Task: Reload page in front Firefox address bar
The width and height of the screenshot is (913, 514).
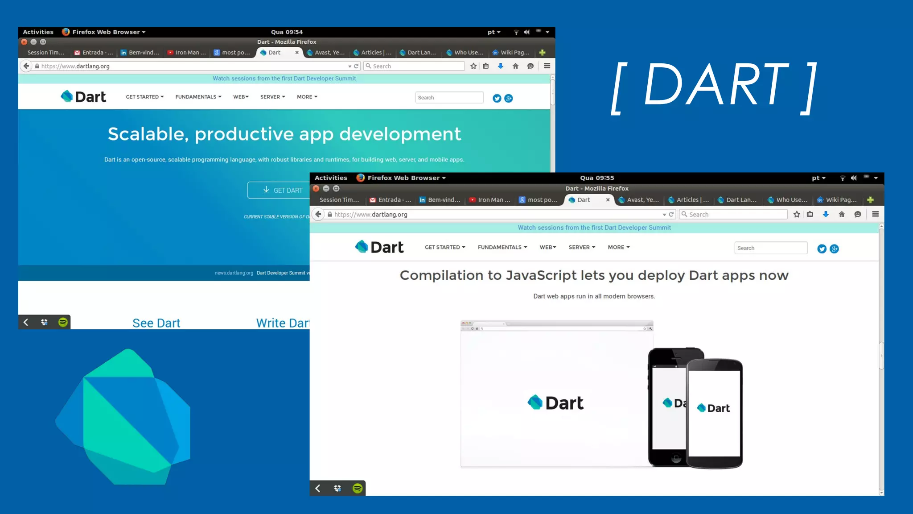Action: pyautogui.click(x=671, y=215)
